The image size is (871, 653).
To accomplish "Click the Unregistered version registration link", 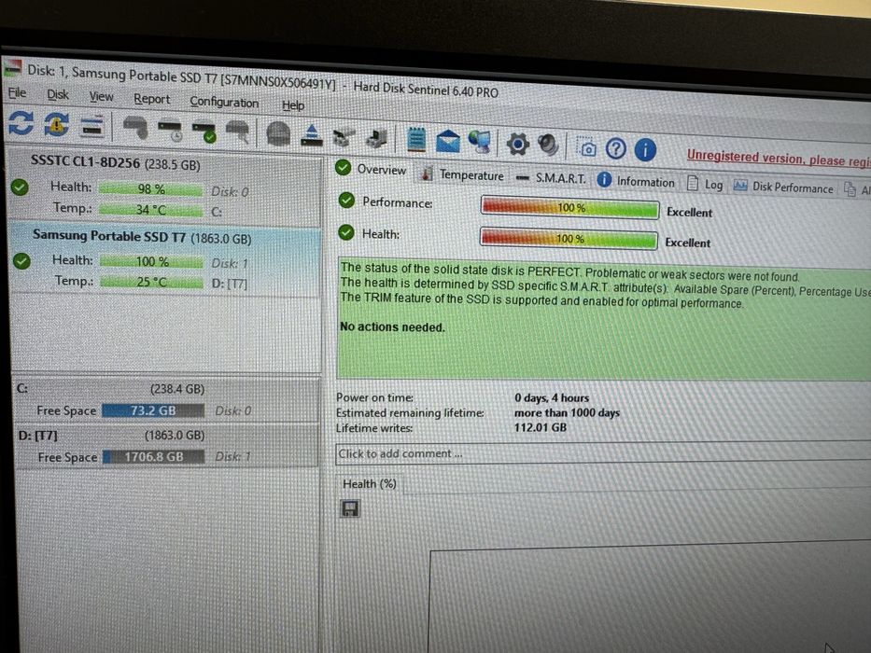I will 779,159.
